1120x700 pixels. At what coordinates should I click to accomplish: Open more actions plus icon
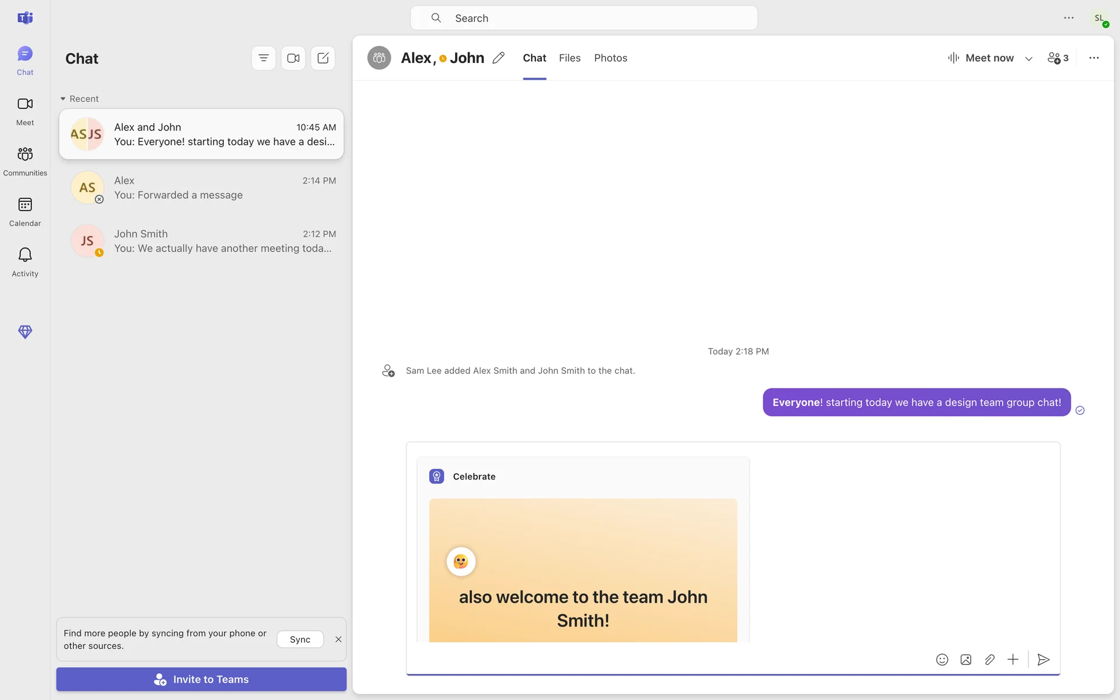(x=1013, y=660)
